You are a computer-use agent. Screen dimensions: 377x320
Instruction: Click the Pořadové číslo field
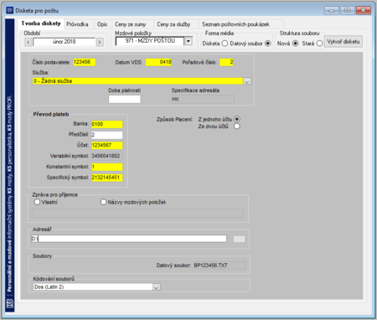tap(226, 62)
